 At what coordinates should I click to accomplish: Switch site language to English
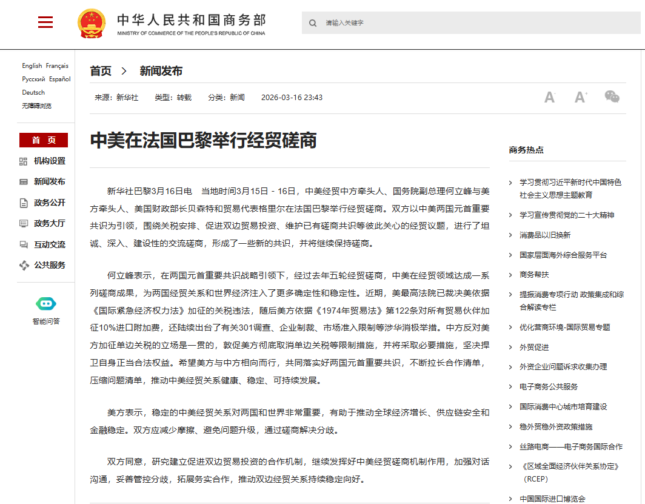[x=32, y=66]
